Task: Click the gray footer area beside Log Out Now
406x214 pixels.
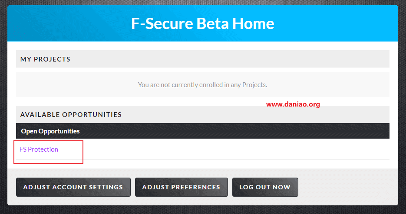Action: pos(347,187)
